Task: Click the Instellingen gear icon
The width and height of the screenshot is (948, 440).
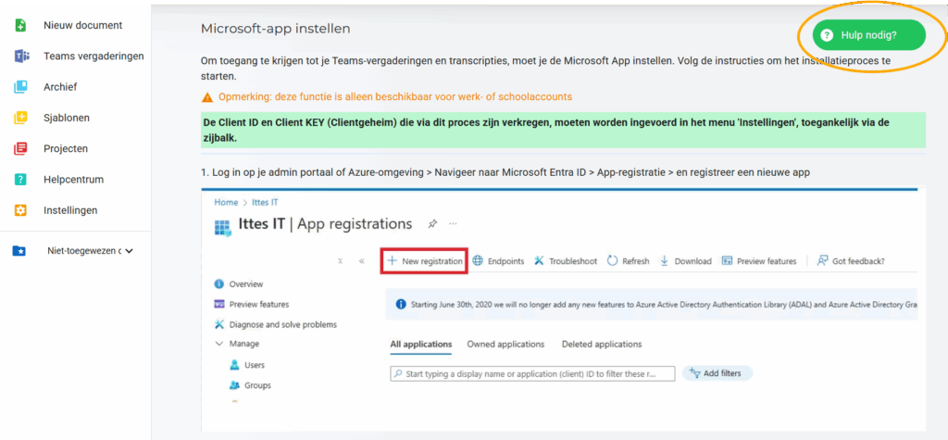Action: click(x=20, y=210)
